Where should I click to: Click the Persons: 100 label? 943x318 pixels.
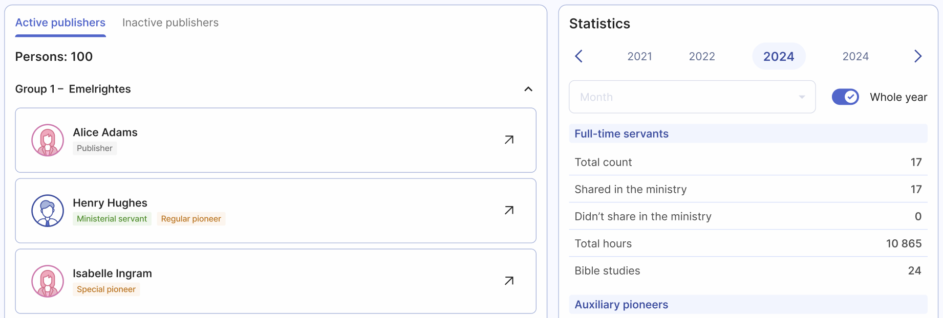click(54, 57)
